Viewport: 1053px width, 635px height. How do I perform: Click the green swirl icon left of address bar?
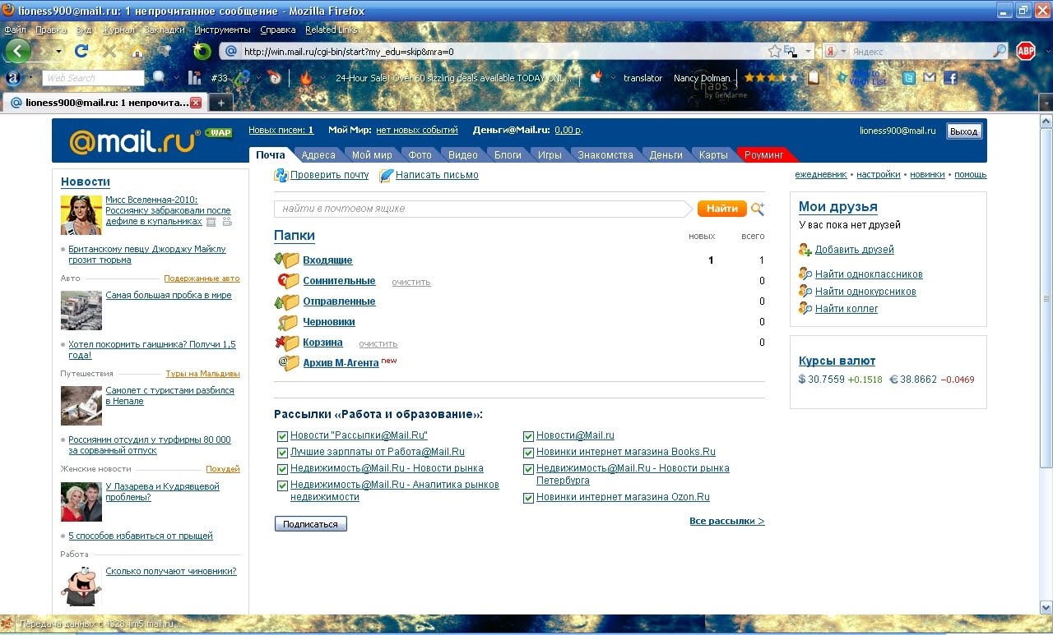point(202,51)
